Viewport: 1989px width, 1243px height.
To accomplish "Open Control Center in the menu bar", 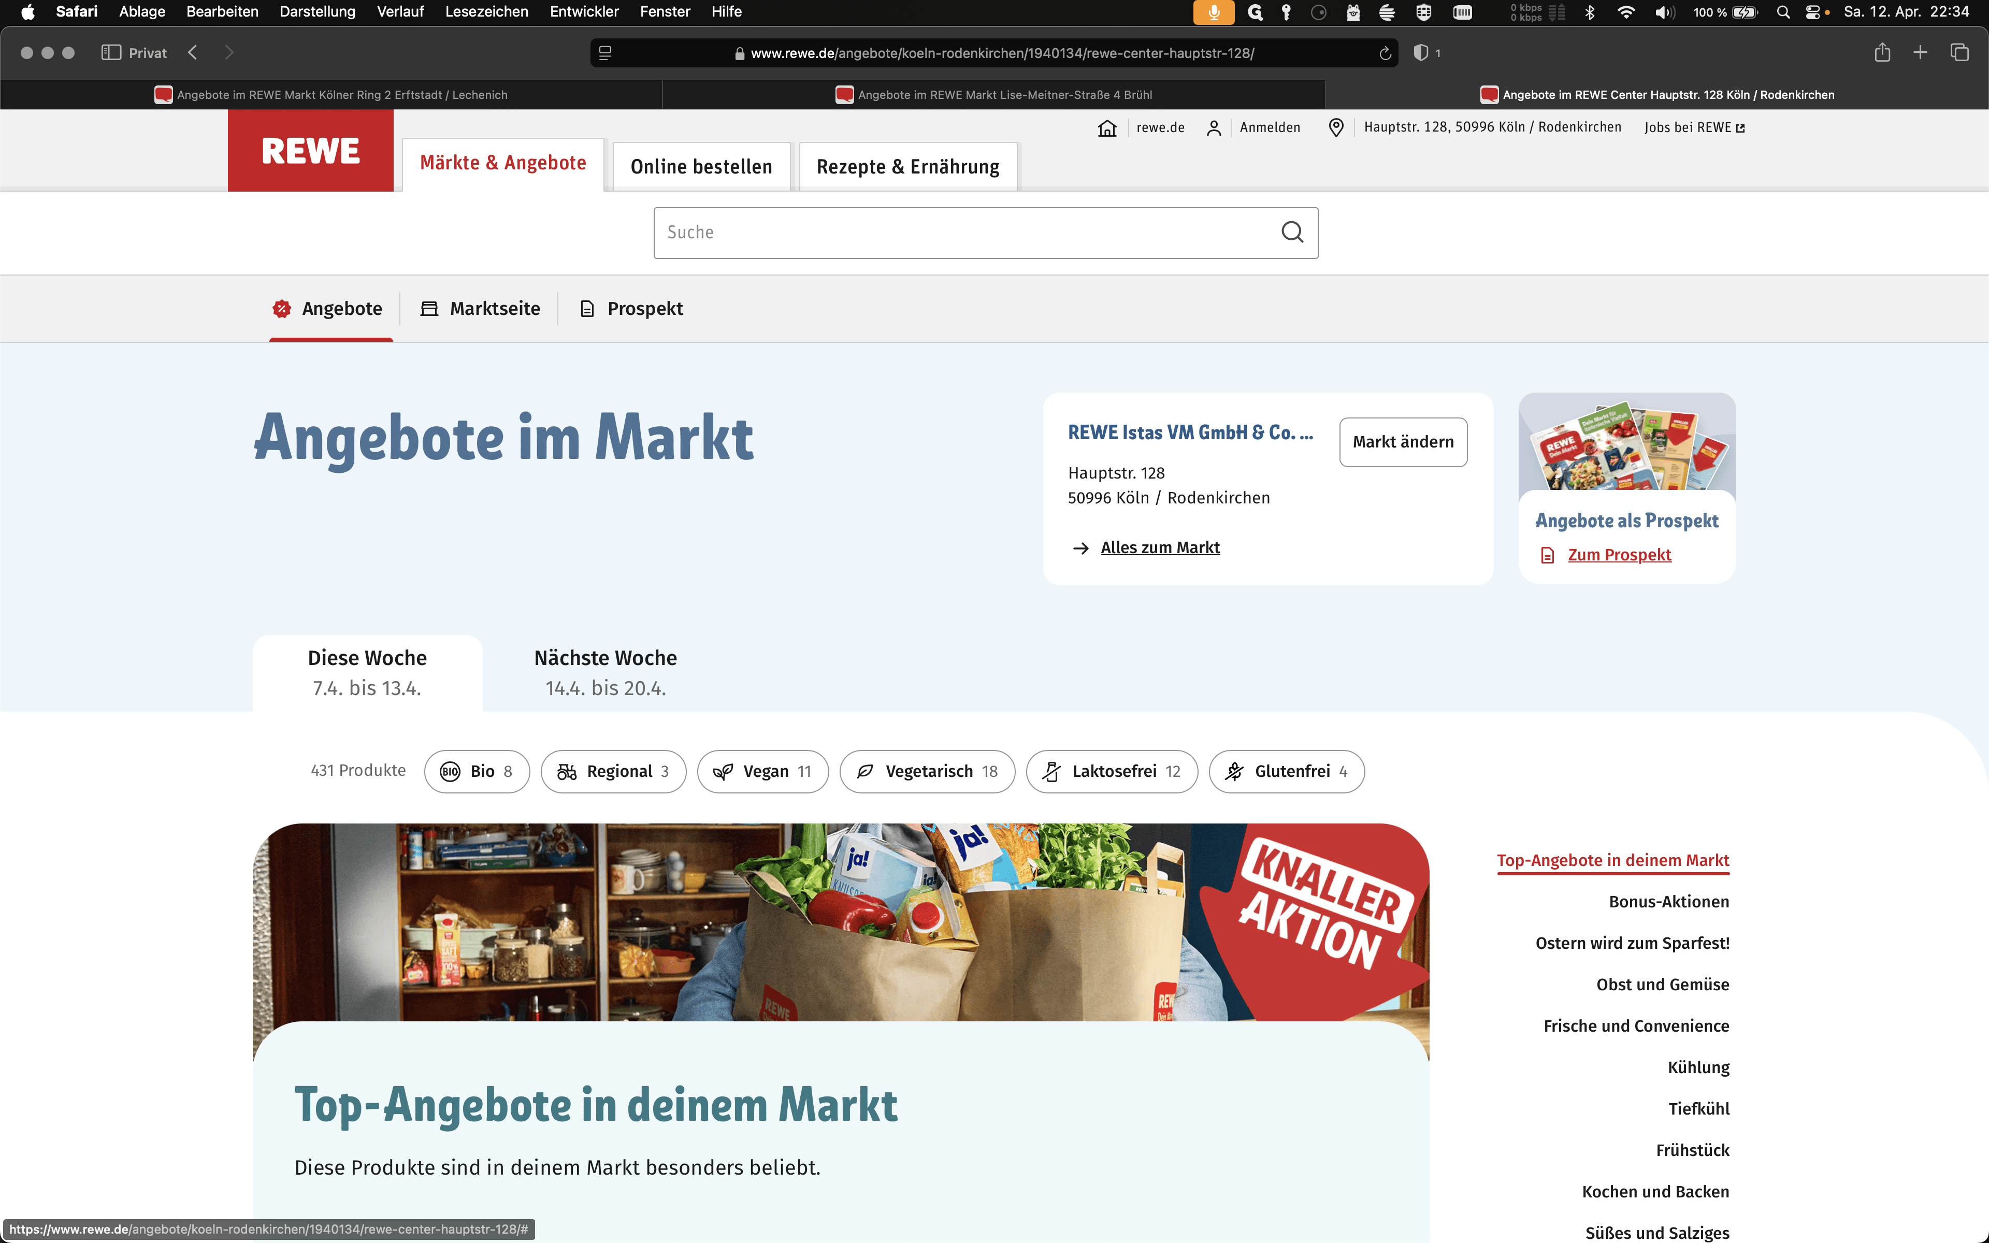I will click(x=1813, y=11).
